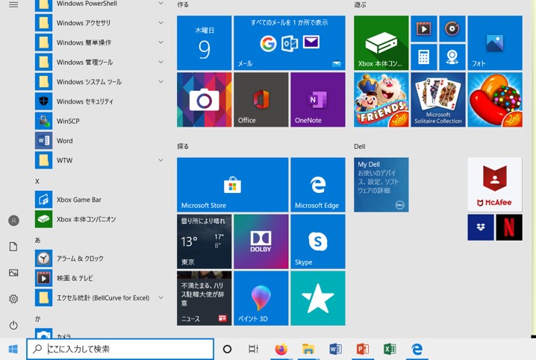
Task: Launch the Camera tile
Action: point(204,100)
